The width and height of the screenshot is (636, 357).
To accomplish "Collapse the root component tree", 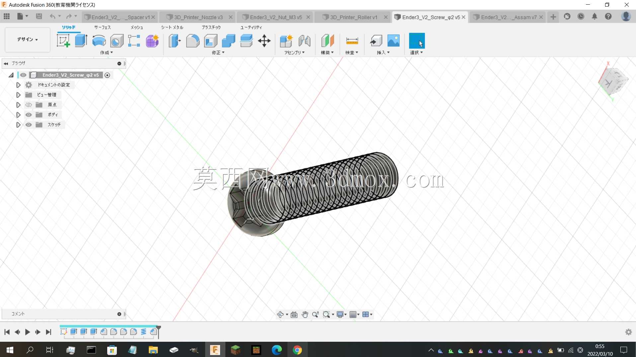I will [x=11, y=75].
